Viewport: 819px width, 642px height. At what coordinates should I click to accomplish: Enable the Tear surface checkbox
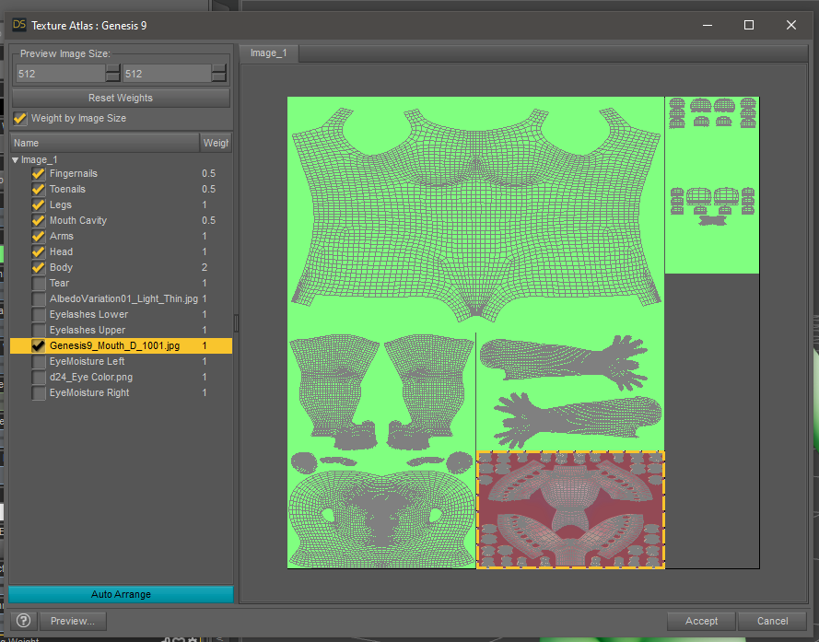coord(38,283)
